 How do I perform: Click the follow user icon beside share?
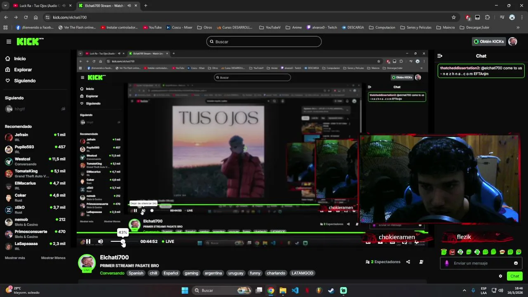pos(421,262)
